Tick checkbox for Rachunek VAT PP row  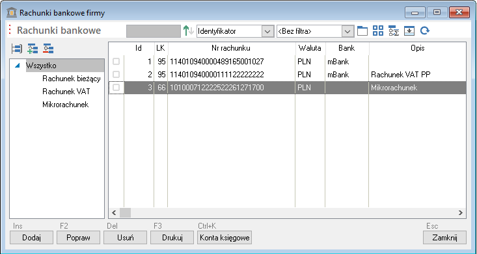click(x=116, y=75)
